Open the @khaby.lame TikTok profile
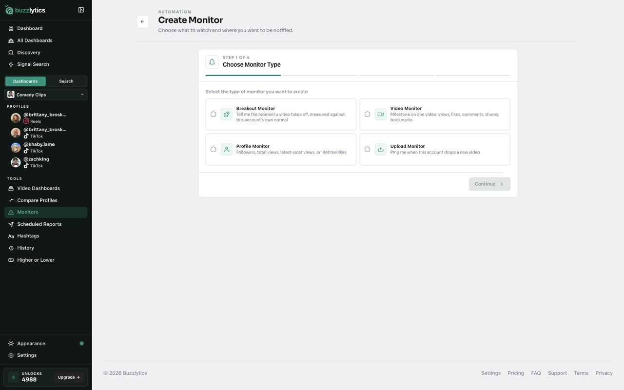 point(46,147)
